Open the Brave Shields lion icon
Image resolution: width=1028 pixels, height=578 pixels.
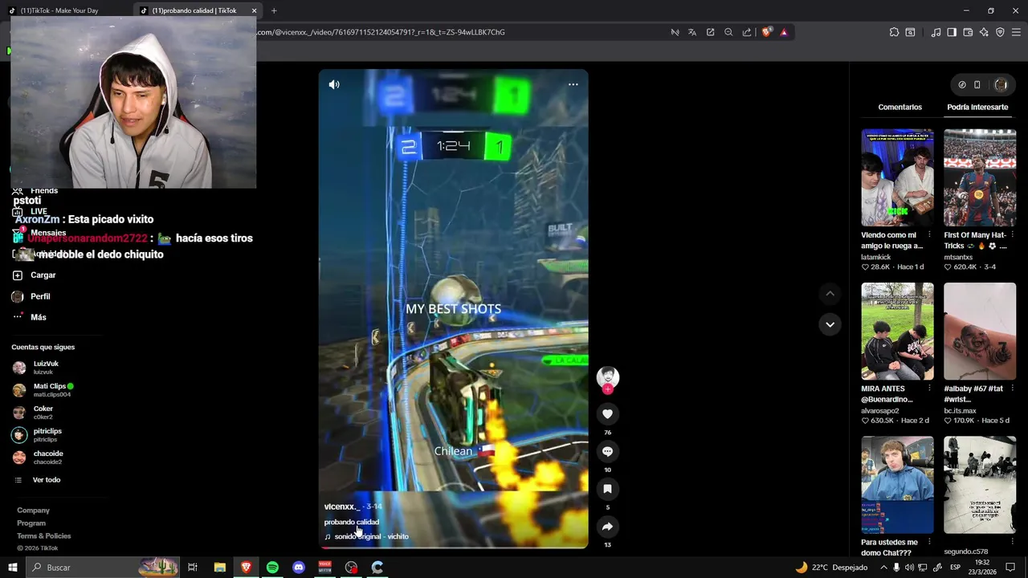coord(766,32)
